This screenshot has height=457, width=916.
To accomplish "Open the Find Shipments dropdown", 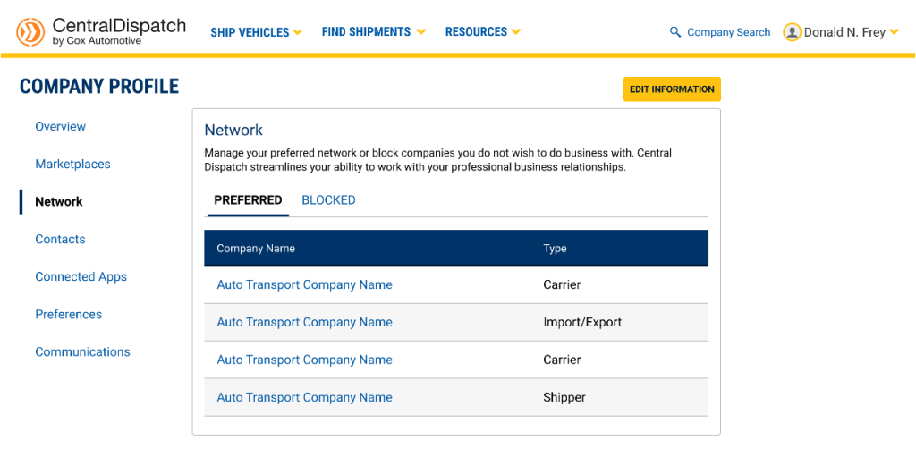I will pyautogui.click(x=373, y=32).
